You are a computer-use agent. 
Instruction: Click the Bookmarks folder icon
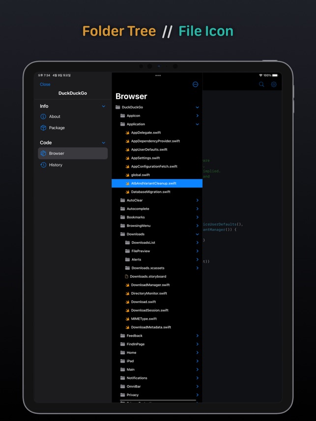click(x=123, y=217)
